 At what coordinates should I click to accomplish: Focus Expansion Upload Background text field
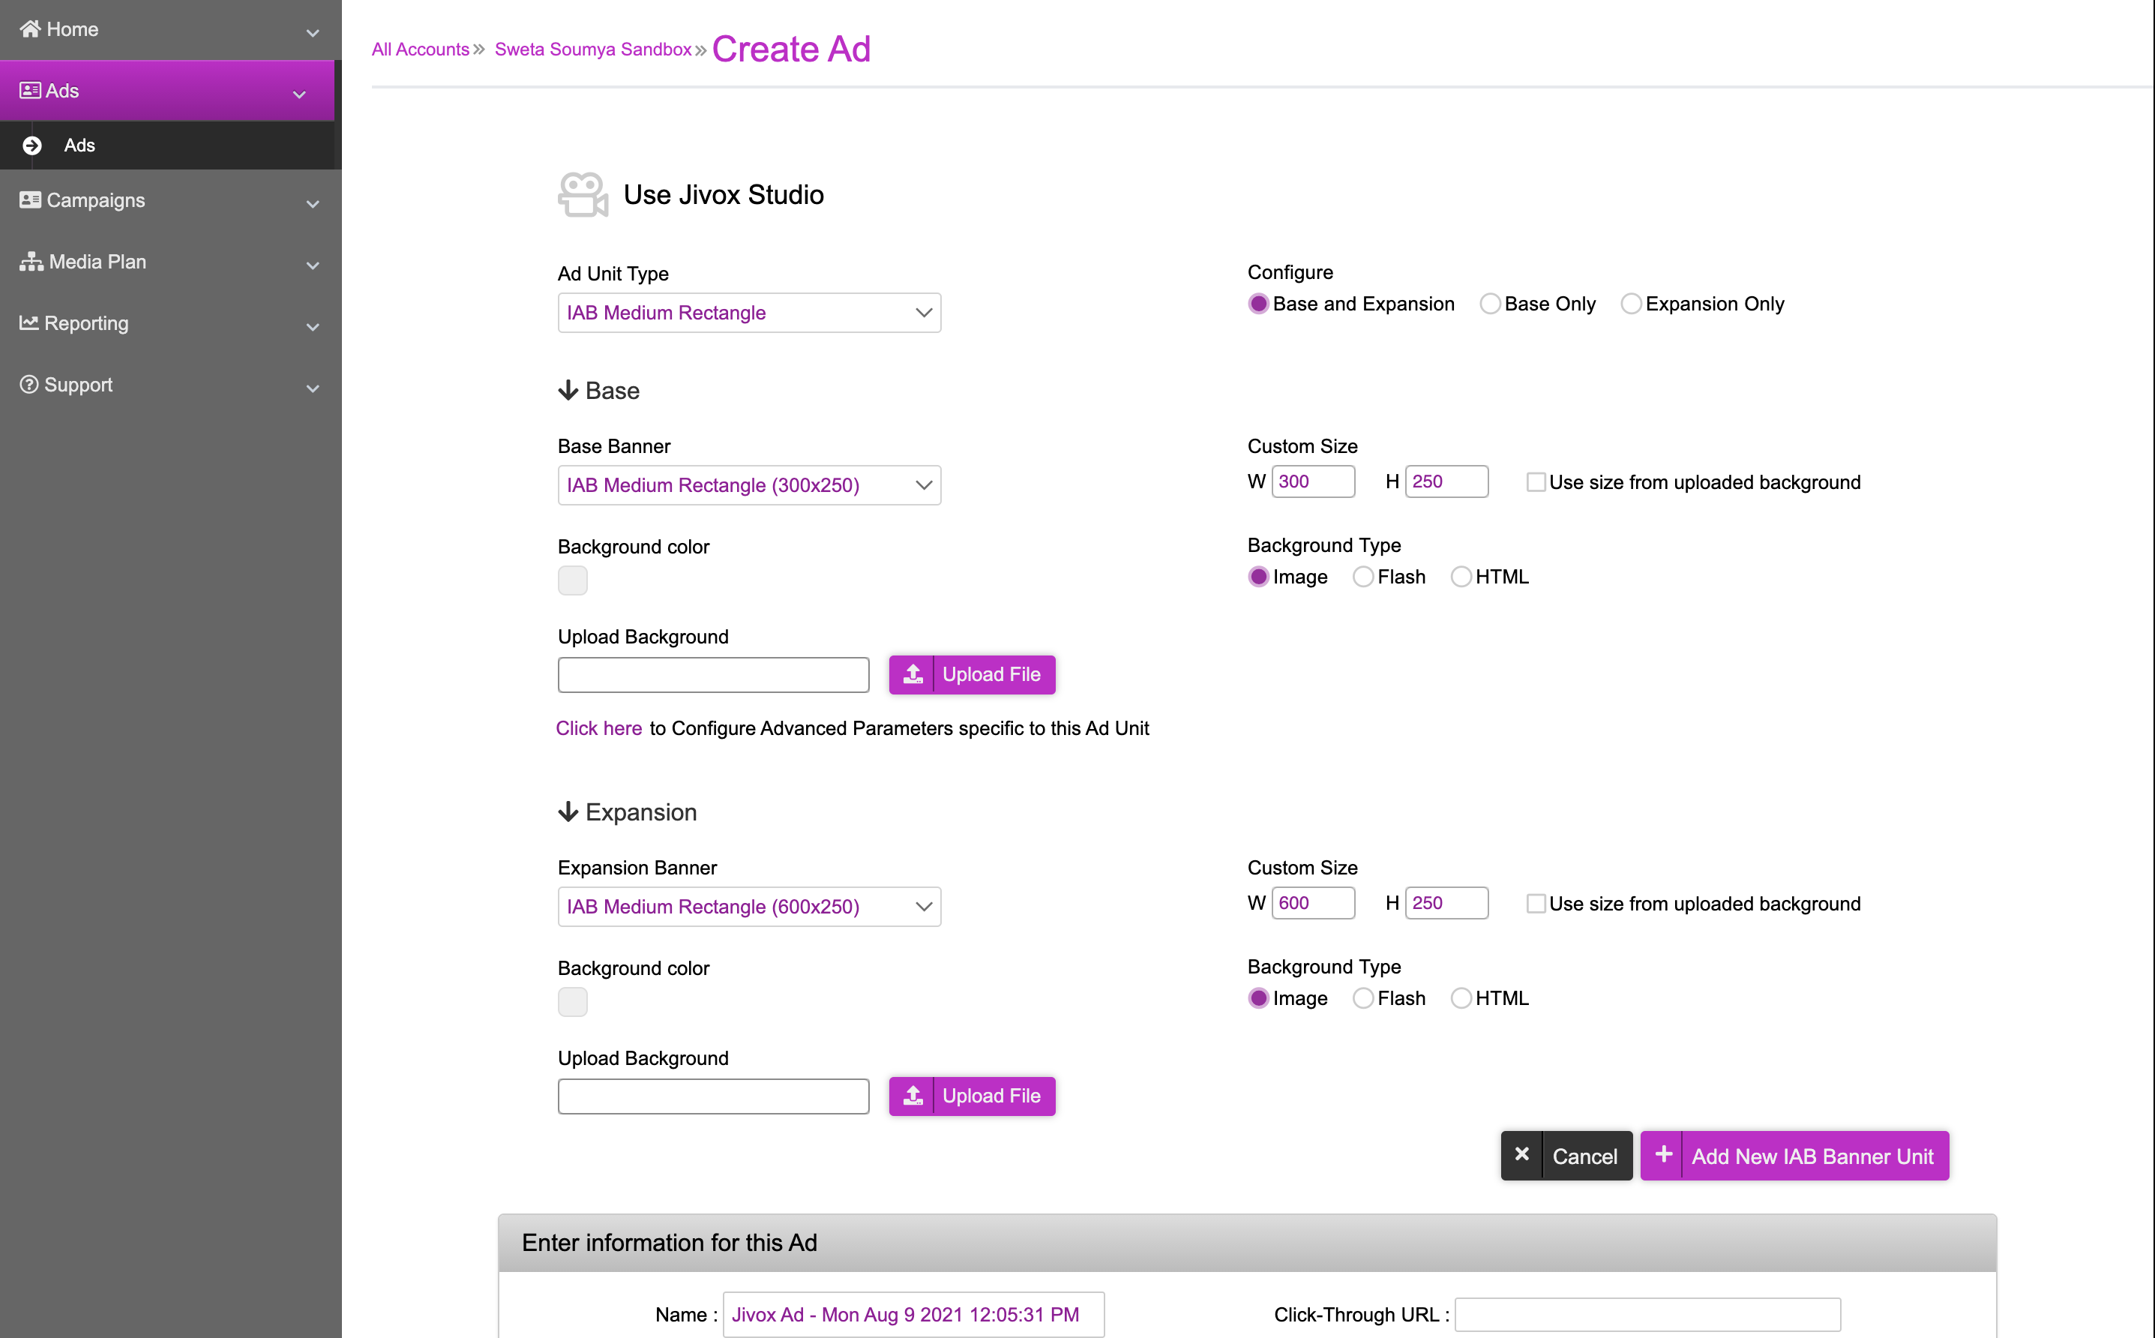pos(713,1096)
